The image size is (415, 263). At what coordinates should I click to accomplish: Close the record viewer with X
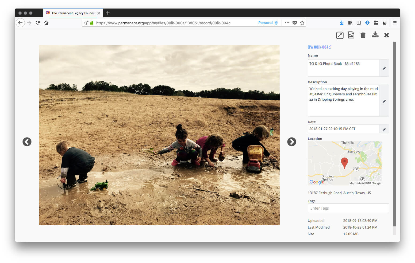pyautogui.click(x=386, y=35)
